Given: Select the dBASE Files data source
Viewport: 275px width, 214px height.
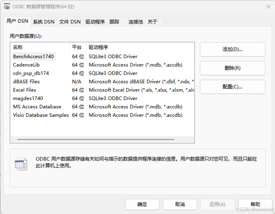Looking at the screenshot, I should pyautogui.click(x=26, y=82).
